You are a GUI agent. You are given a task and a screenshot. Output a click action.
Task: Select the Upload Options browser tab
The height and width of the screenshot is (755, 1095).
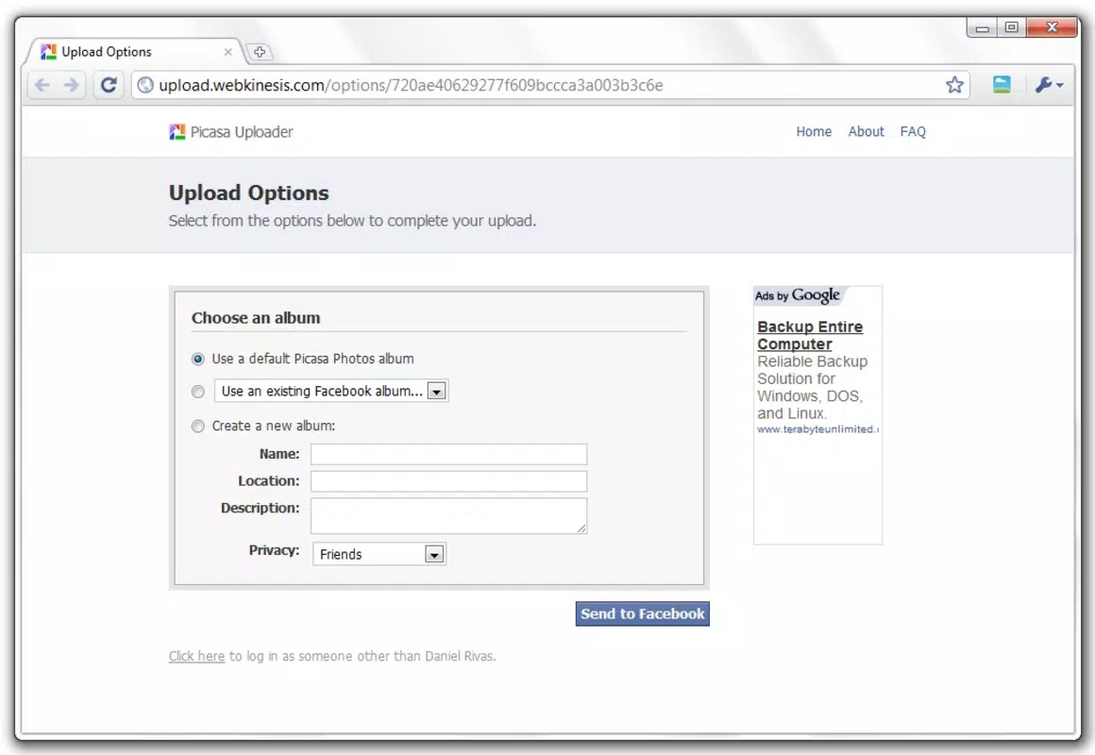136,52
